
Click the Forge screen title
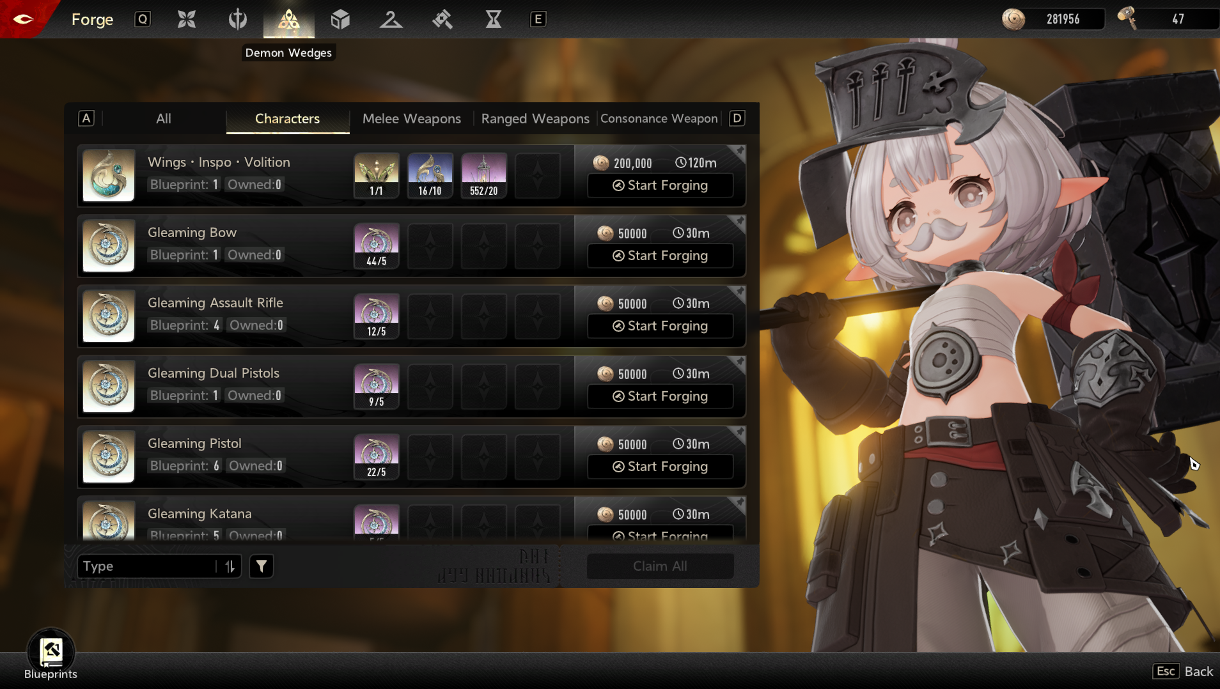pyautogui.click(x=92, y=20)
